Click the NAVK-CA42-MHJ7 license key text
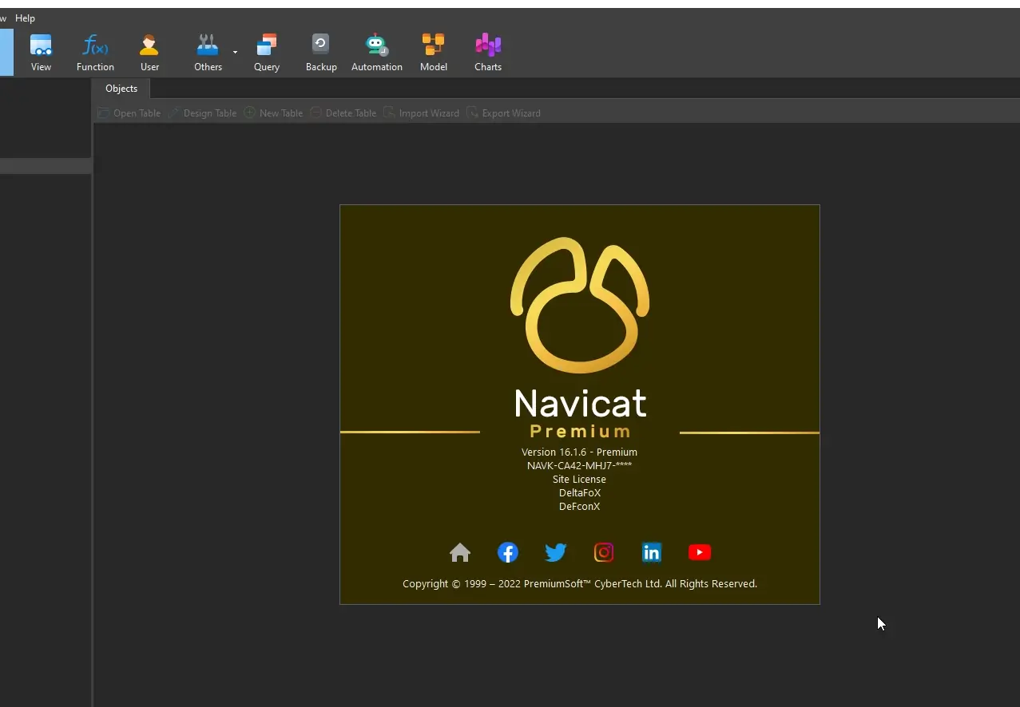The image size is (1020, 707). [x=579, y=465]
